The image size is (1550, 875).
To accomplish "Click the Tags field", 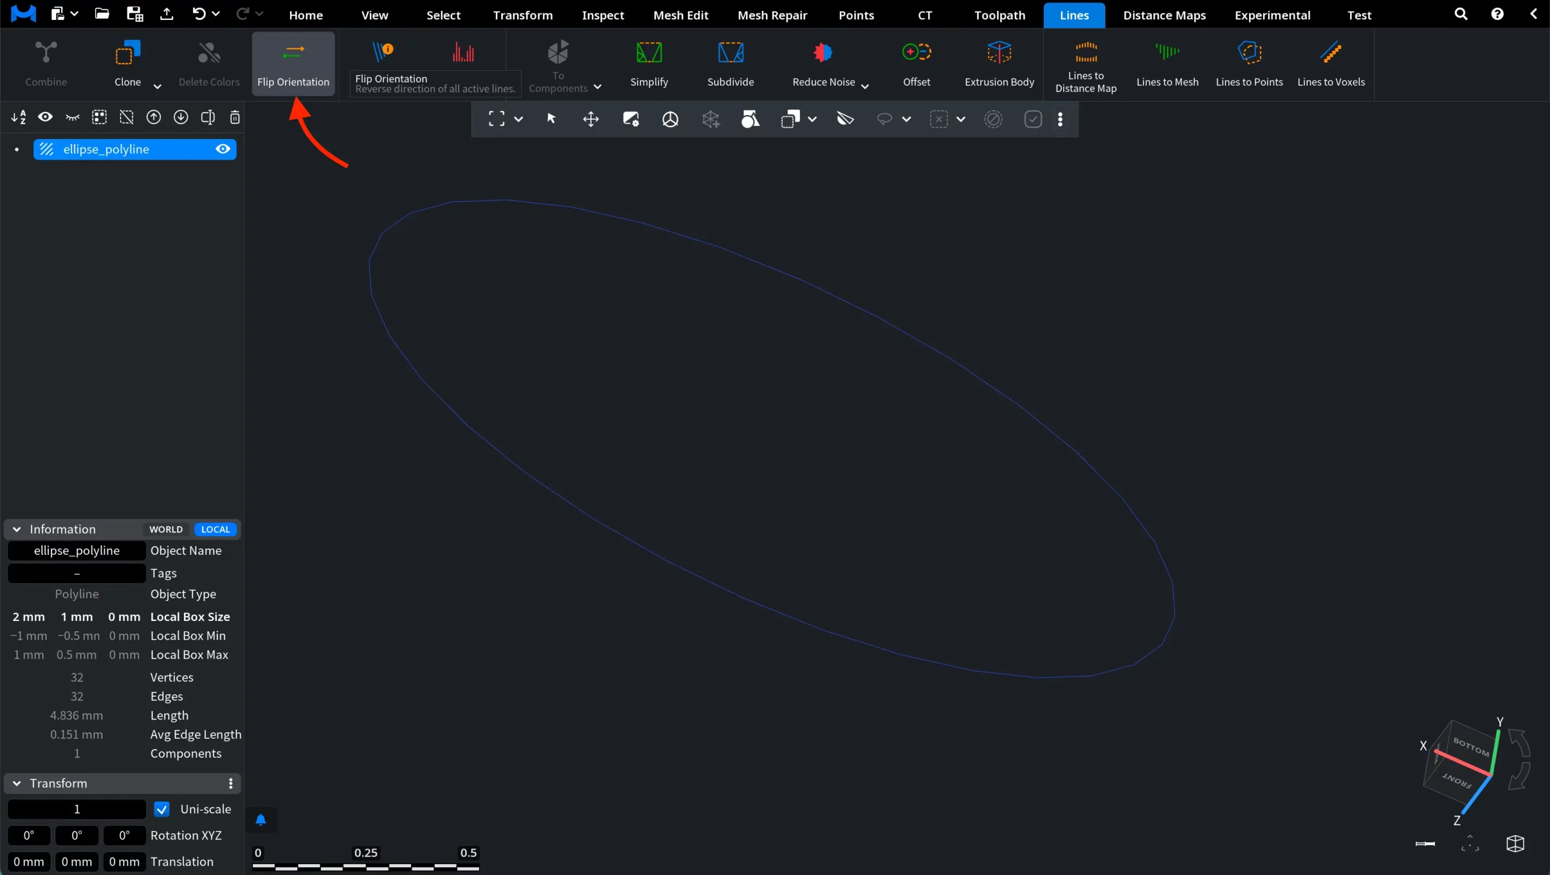I will 77,572.
